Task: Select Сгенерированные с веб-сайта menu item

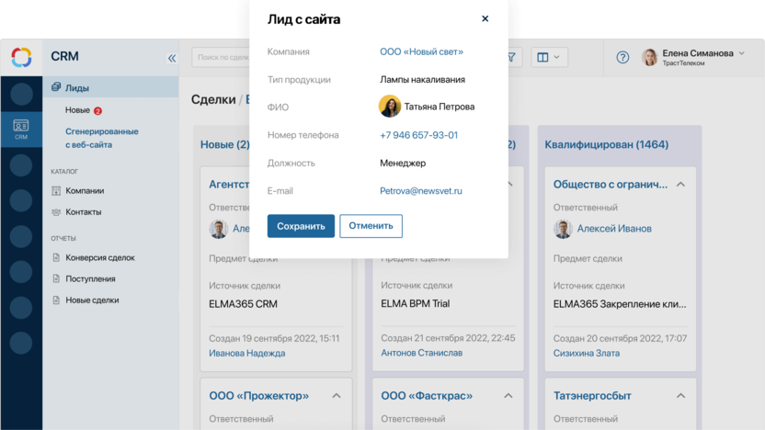Action: coord(102,138)
